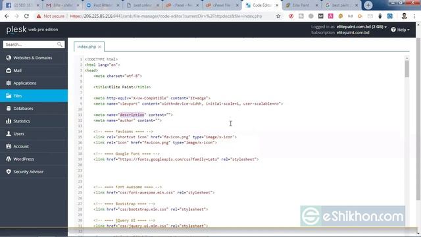
Task: Close the index.php editor tab
Action: pos(99,47)
